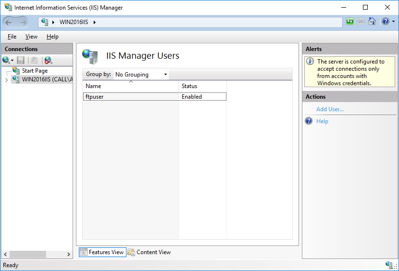This screenshot has height=271, width=399.
Task: Sort by the Status column header
Action: (x=202, y=86)
